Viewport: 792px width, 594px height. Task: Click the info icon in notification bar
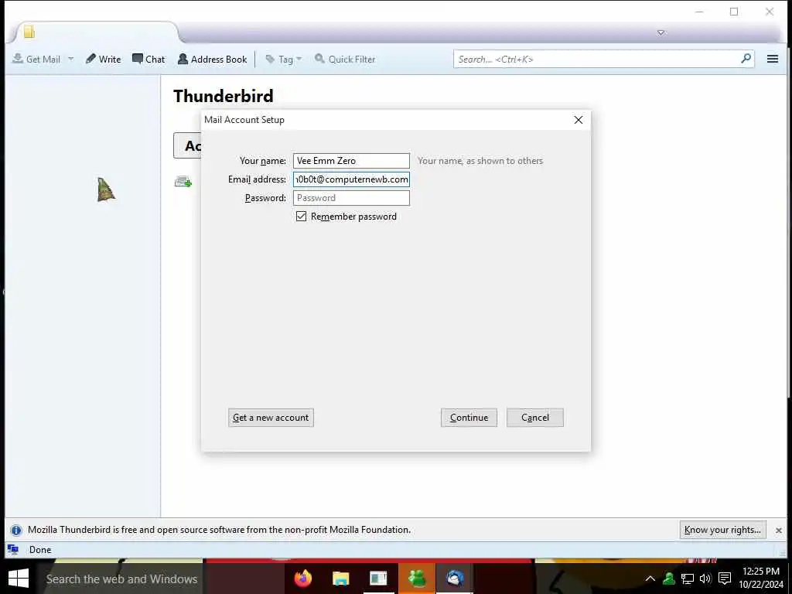(16, 531)
